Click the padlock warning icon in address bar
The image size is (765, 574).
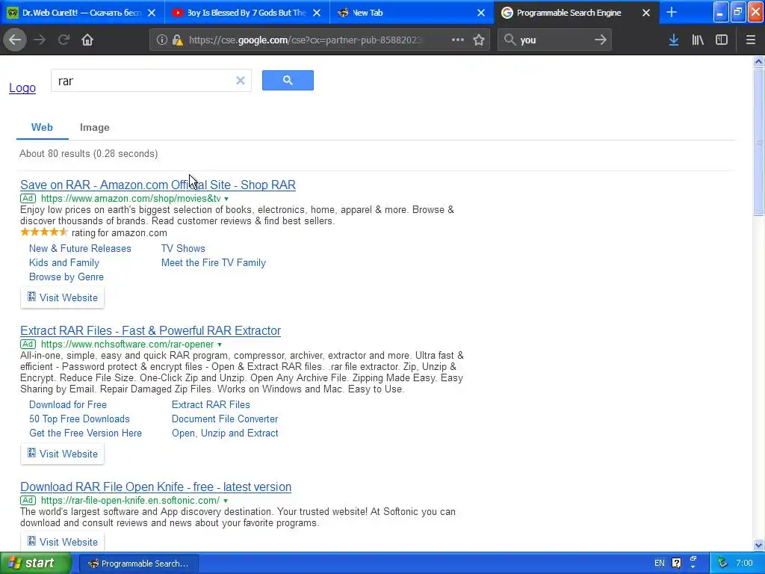(x=178, y=40)
